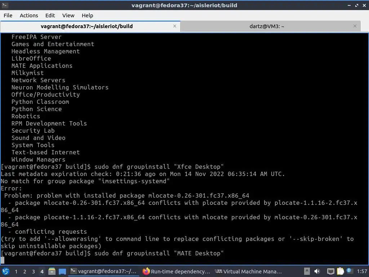This screenshot has height=277, width=369.
Task: Open the application launcher menu in the panel
Action: (6, 271)
